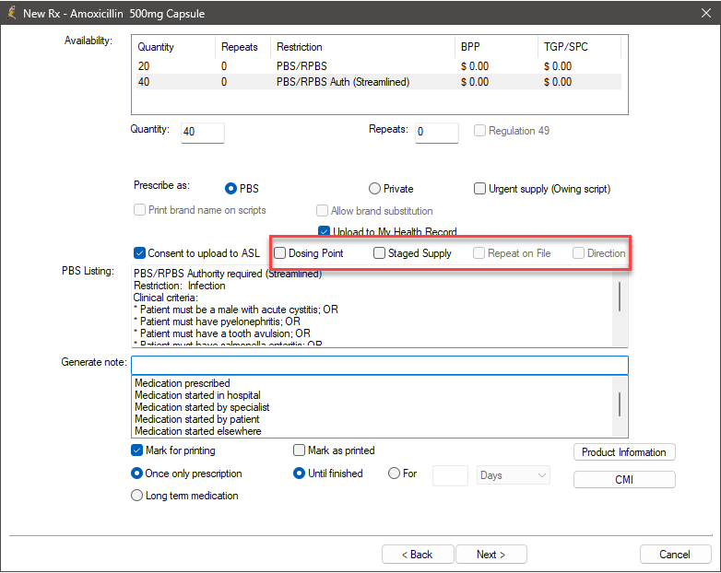
Task: Tick the Regulation 49 checkbox
Action: click(x=479, y=131)
